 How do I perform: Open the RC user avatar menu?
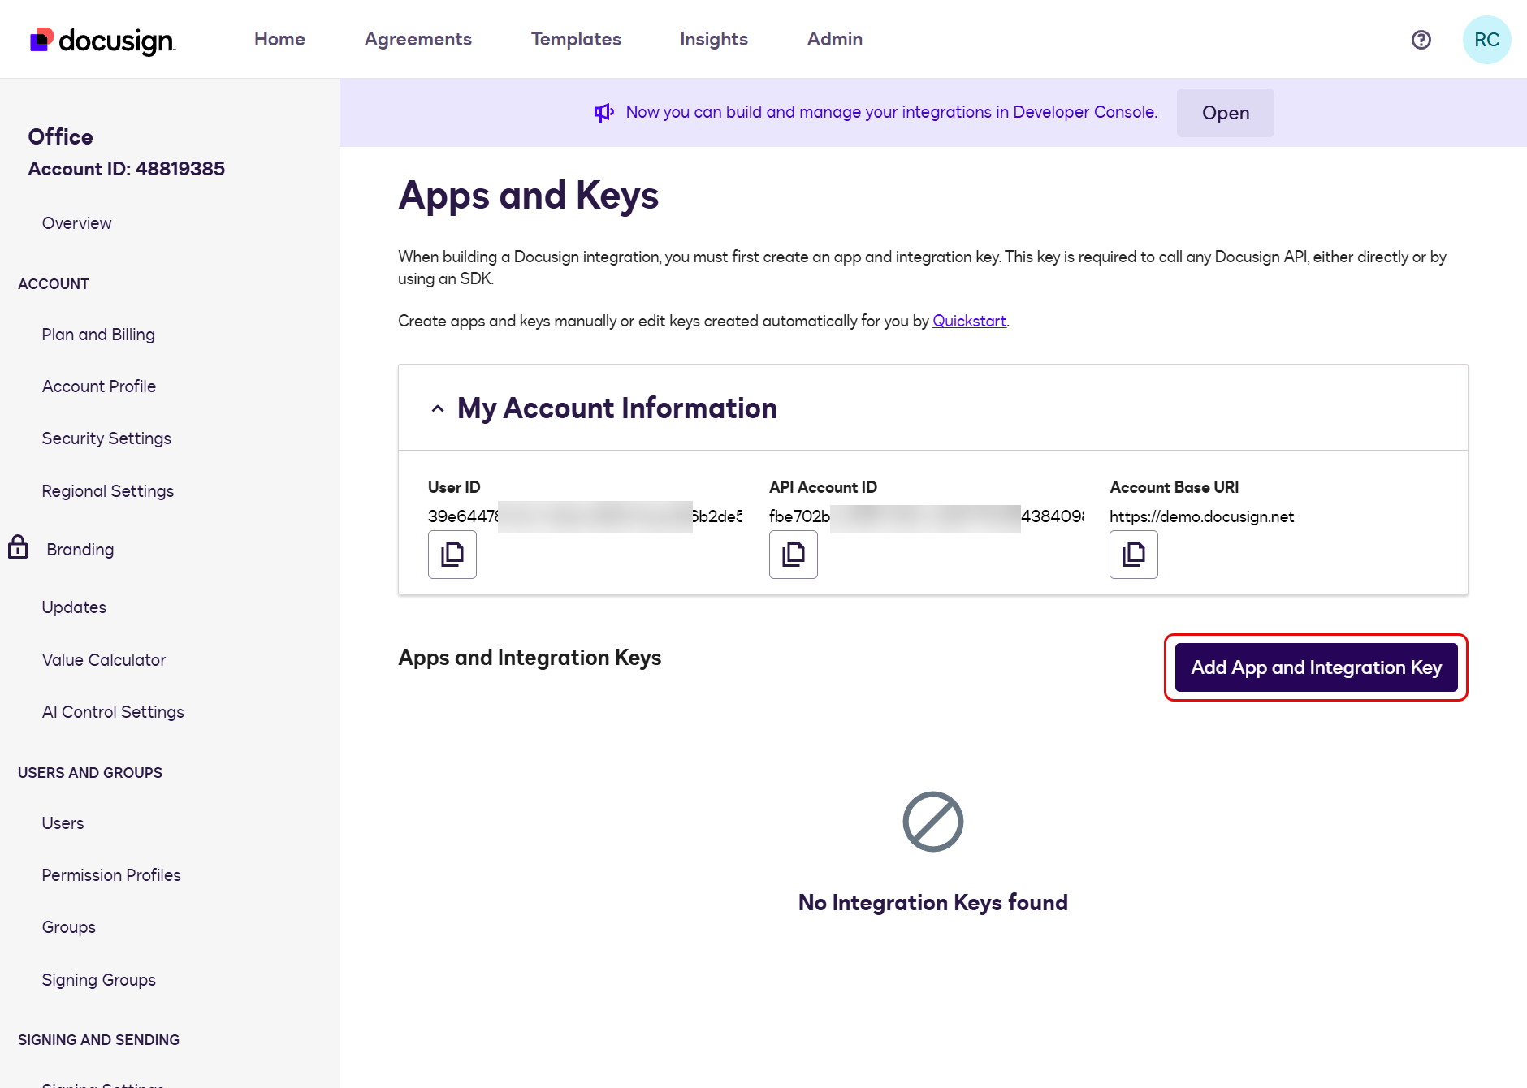[x=1486, y=40]
